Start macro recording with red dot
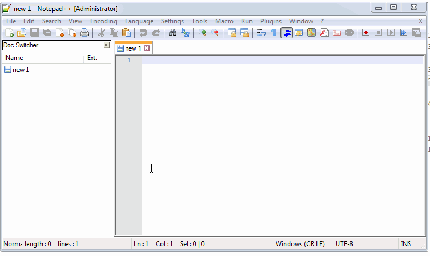 point(366,33)
